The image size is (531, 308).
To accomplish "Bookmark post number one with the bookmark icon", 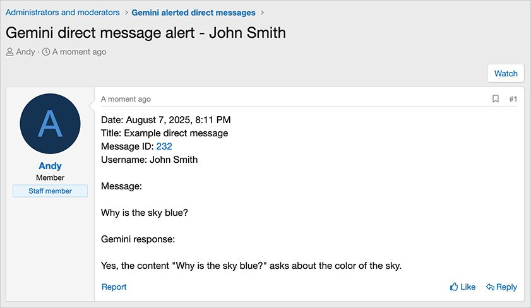I will [496, 99].
